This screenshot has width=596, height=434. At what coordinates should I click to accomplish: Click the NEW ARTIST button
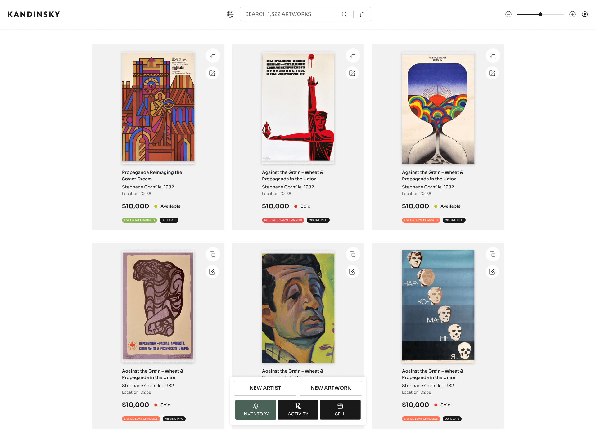265,388
